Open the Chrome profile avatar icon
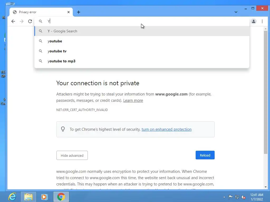This screenshot has width=270, height=202. point(254,21)
